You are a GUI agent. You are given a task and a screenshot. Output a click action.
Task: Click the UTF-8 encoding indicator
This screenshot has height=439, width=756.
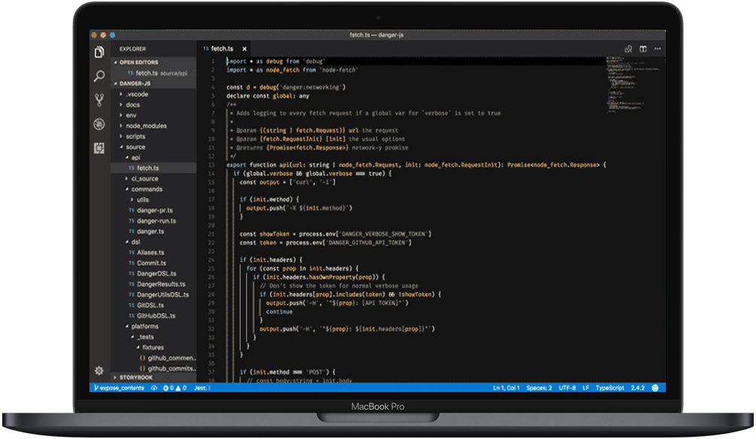[567, 388]
